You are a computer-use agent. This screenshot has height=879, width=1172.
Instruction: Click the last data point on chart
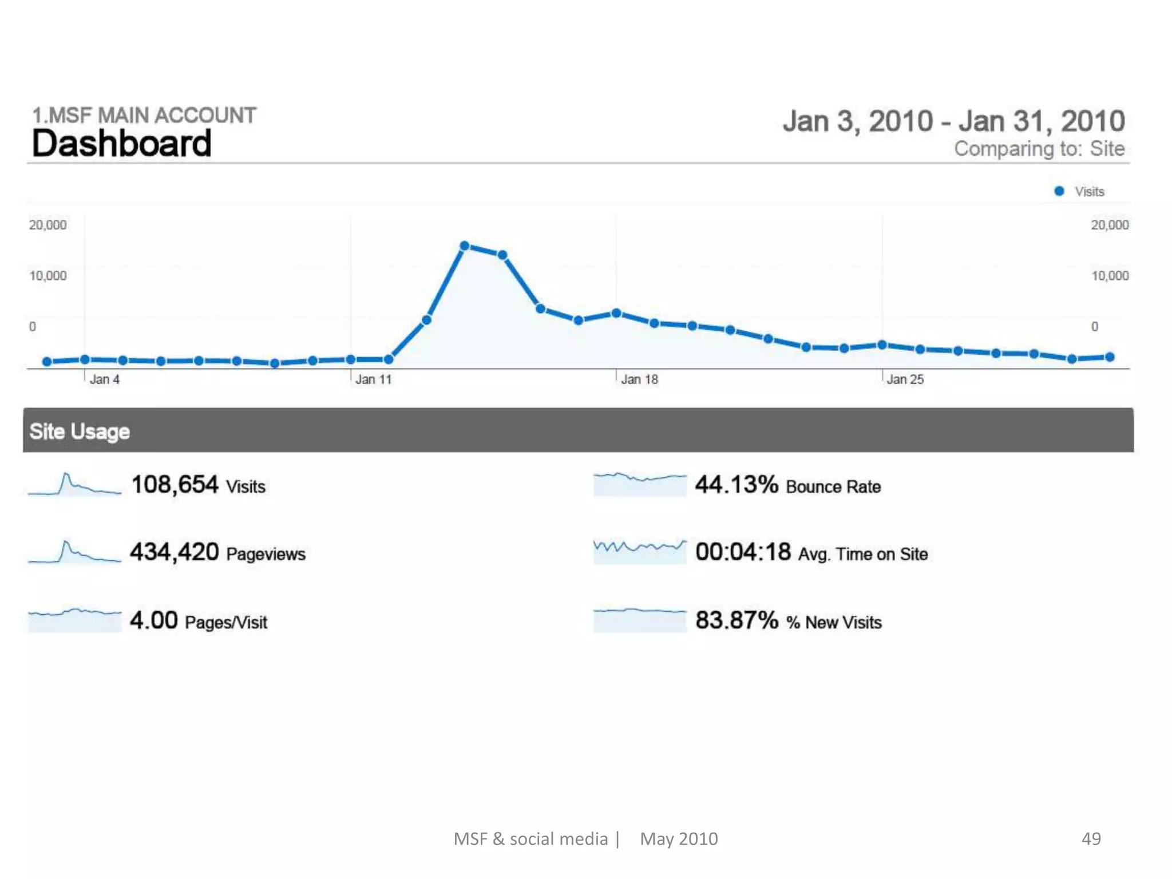[x=1110, y=357]
